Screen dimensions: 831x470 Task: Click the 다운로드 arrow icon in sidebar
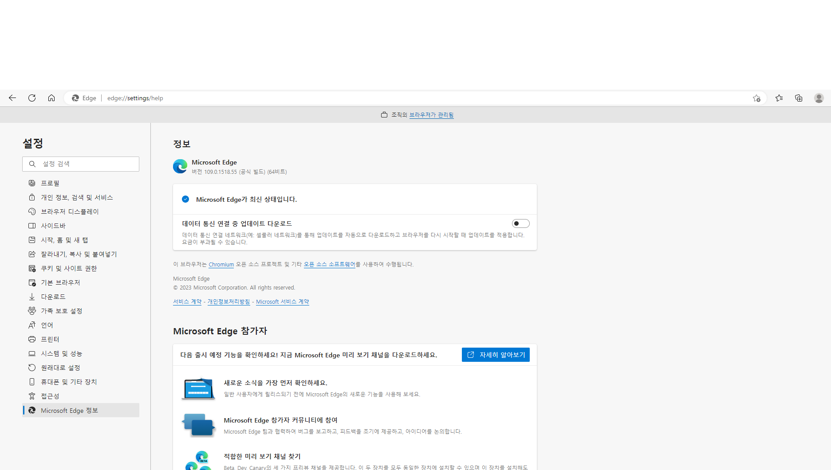32,297
